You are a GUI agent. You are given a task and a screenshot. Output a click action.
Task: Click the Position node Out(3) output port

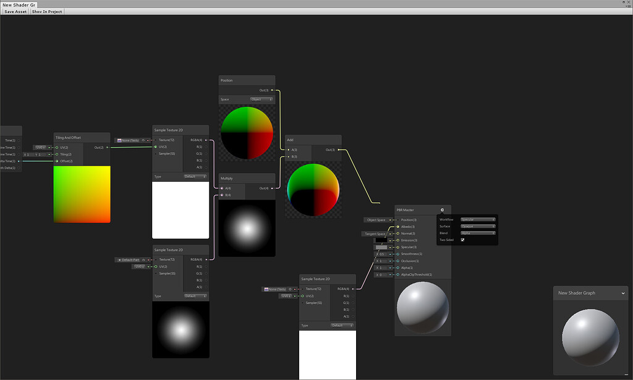click(x=272, y=90)
